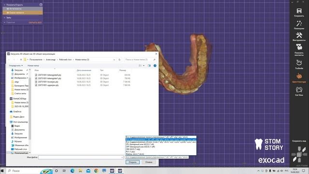Click the blue help icon in file dialog
Image resolution: width=309 pixels, height=174 pixels.
[x=155, y=66]
